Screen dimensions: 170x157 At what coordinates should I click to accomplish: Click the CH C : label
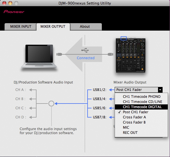click(21, 108)
